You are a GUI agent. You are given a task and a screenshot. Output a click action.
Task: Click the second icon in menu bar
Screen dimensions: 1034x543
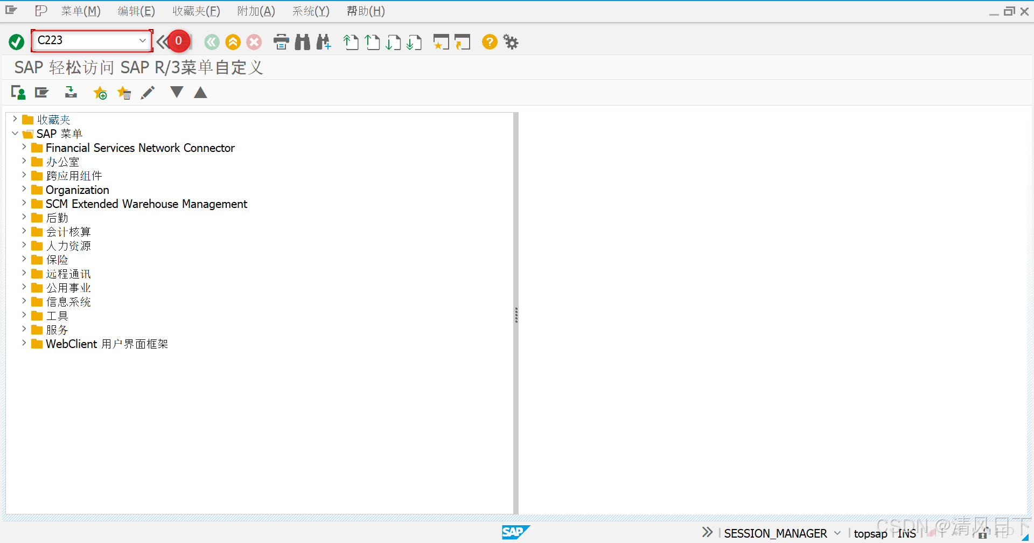point(40,11)
